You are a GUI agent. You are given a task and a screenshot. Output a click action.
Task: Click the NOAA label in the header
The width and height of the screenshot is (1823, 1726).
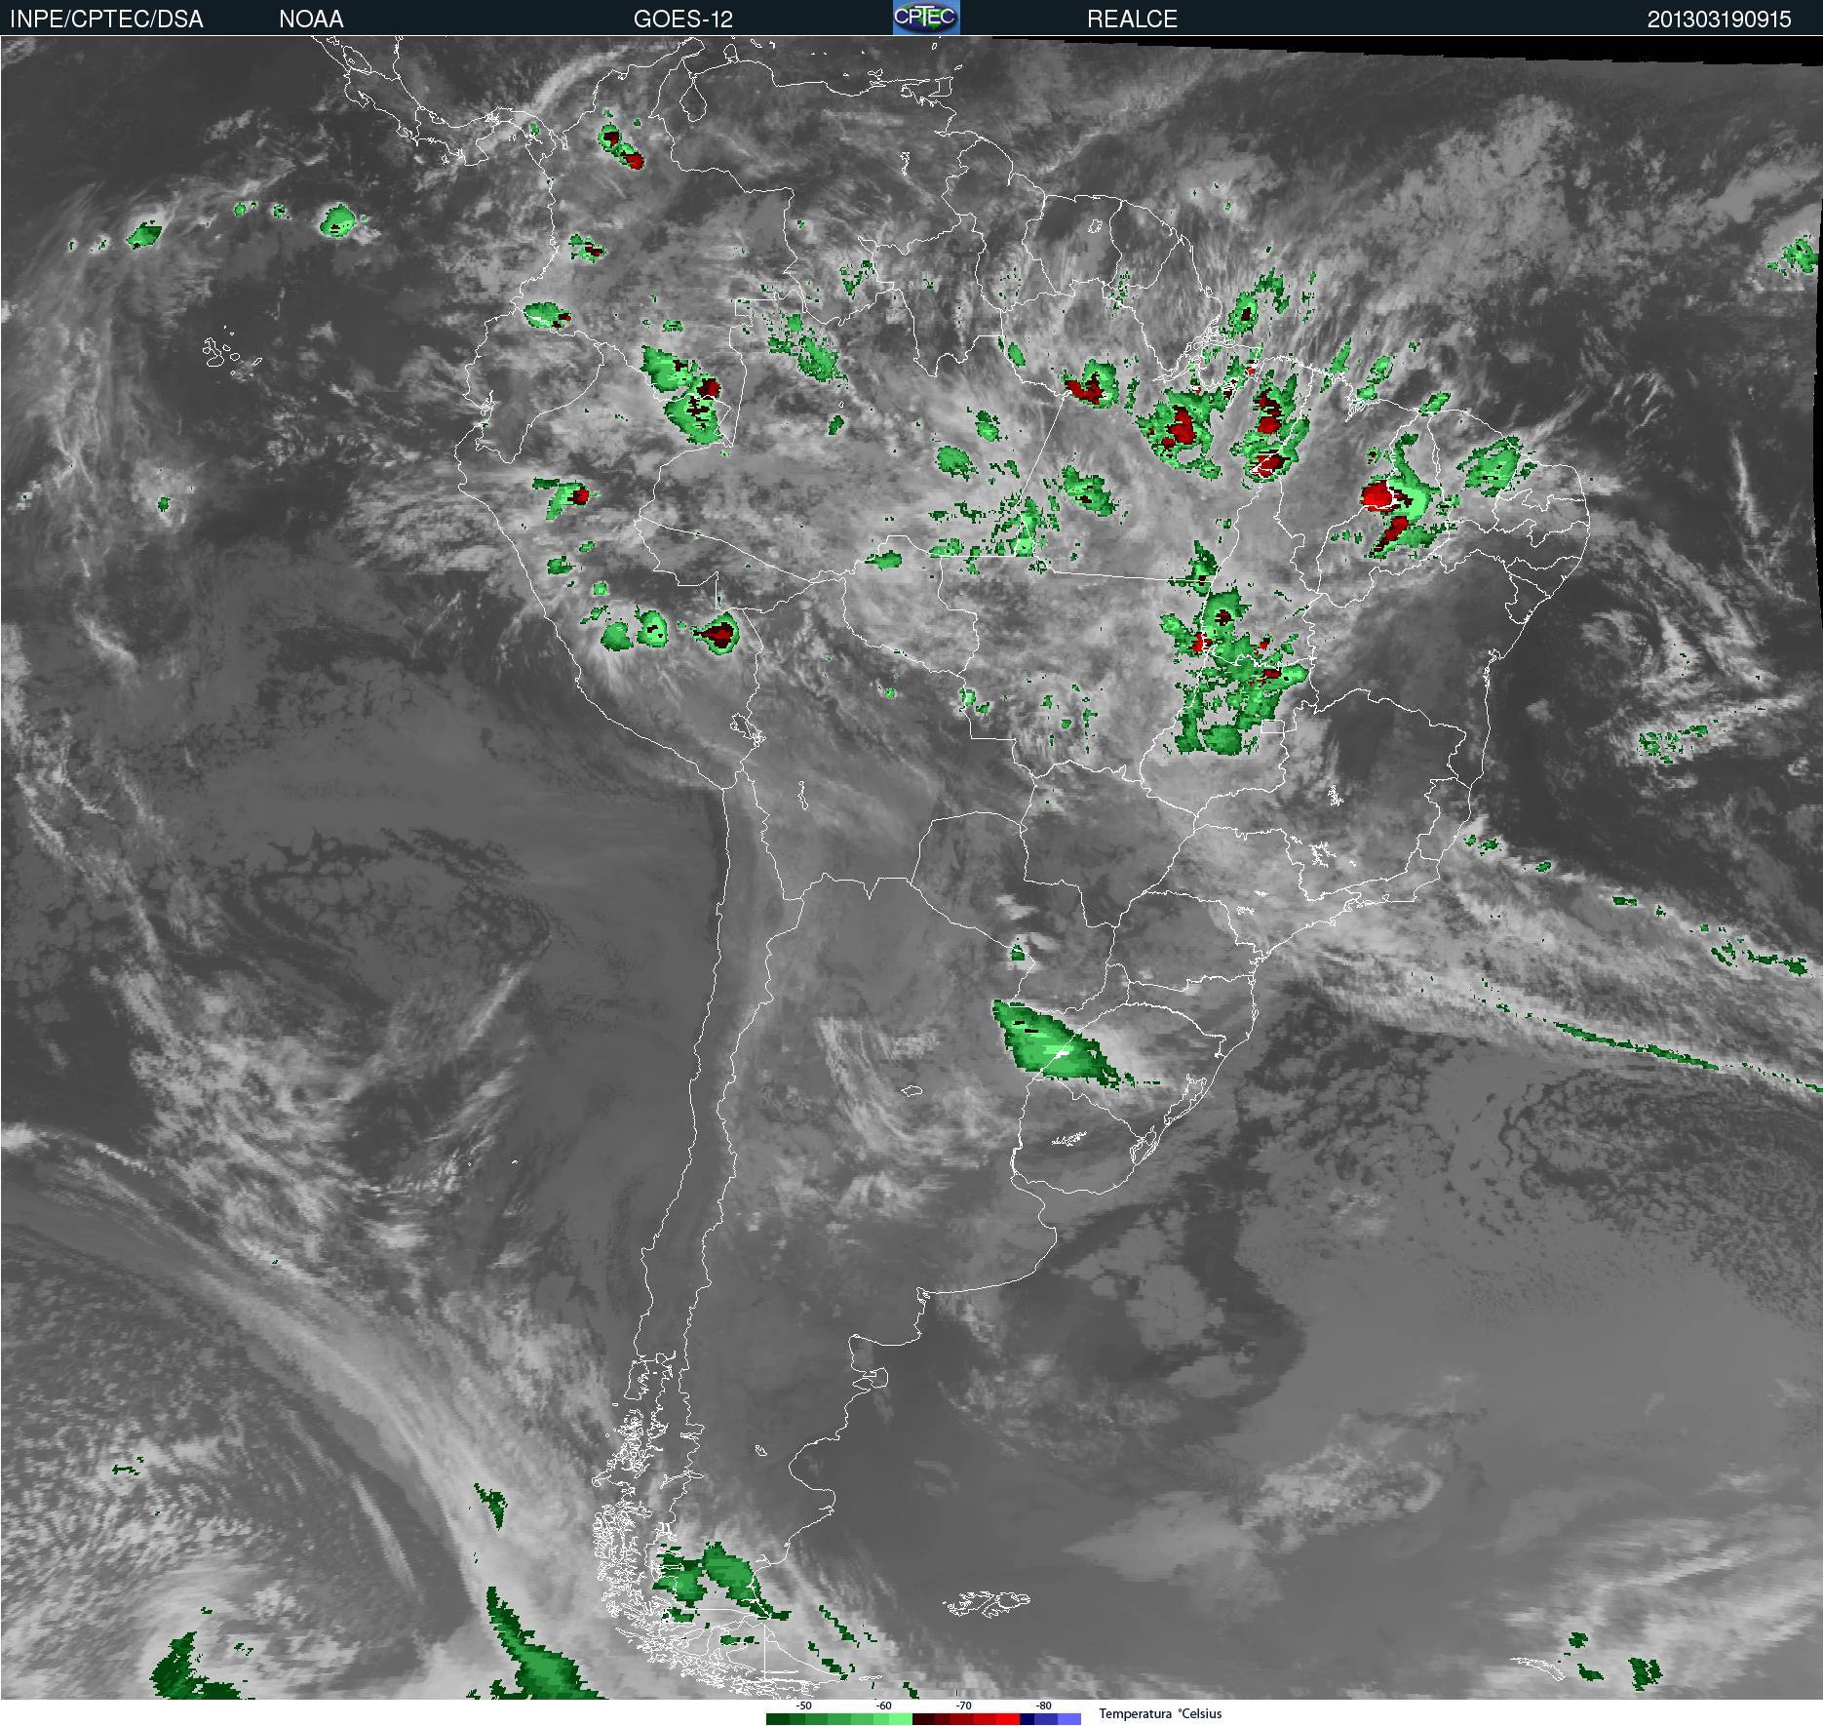(x=311, y=20)
